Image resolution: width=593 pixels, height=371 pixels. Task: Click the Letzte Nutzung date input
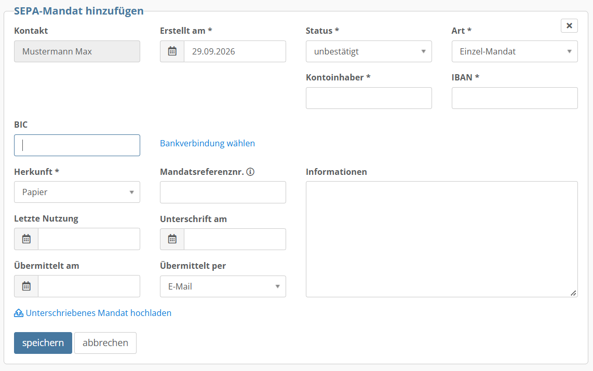[x=89, y=239]
